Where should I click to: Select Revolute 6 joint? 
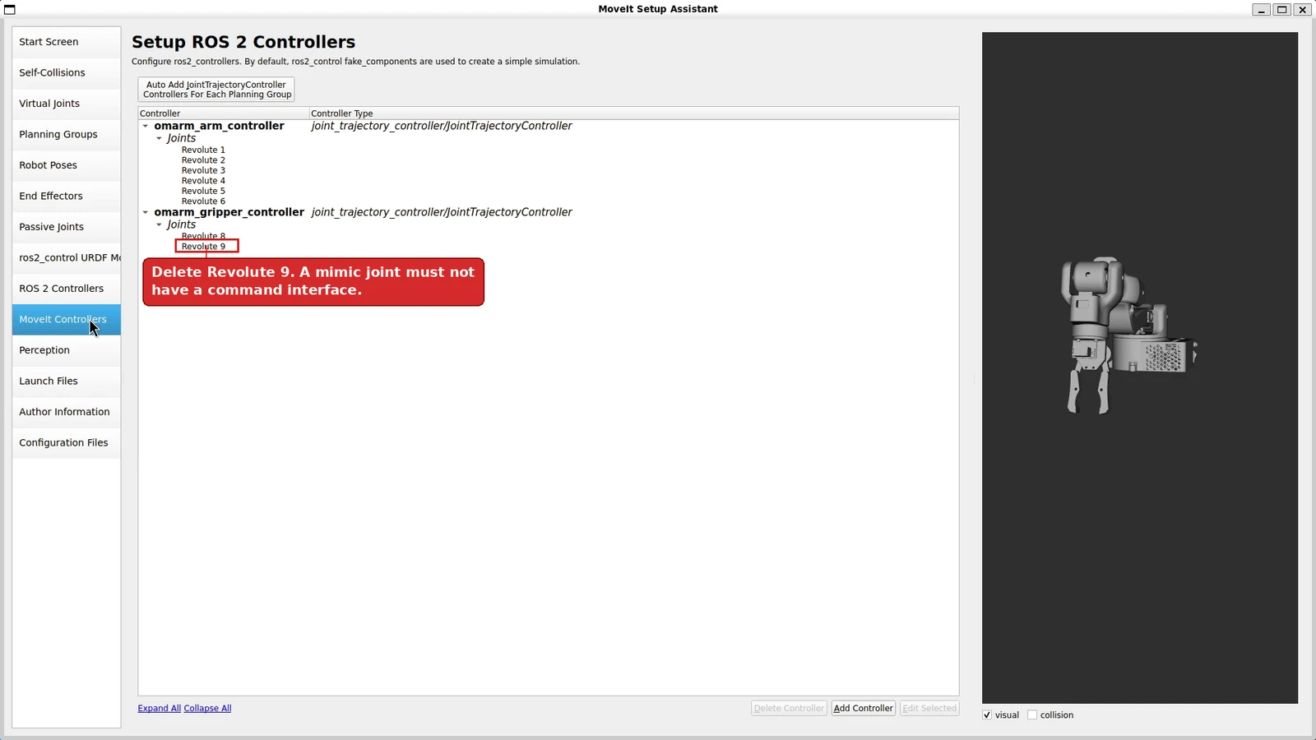click(203, 201)
